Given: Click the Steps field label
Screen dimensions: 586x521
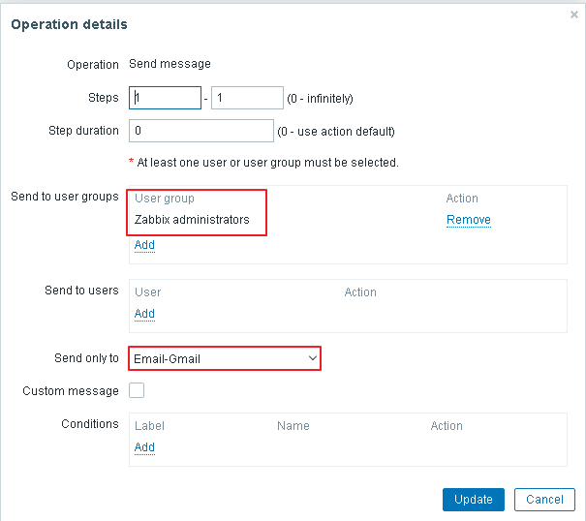Looking at the screenshot, I should coord(103,98).
